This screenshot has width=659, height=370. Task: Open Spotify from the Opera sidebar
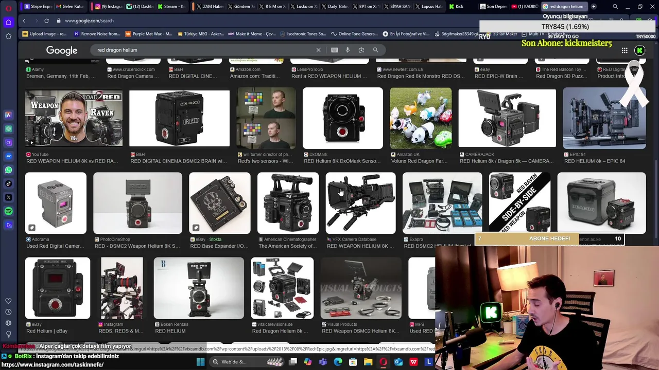point(8,211)
